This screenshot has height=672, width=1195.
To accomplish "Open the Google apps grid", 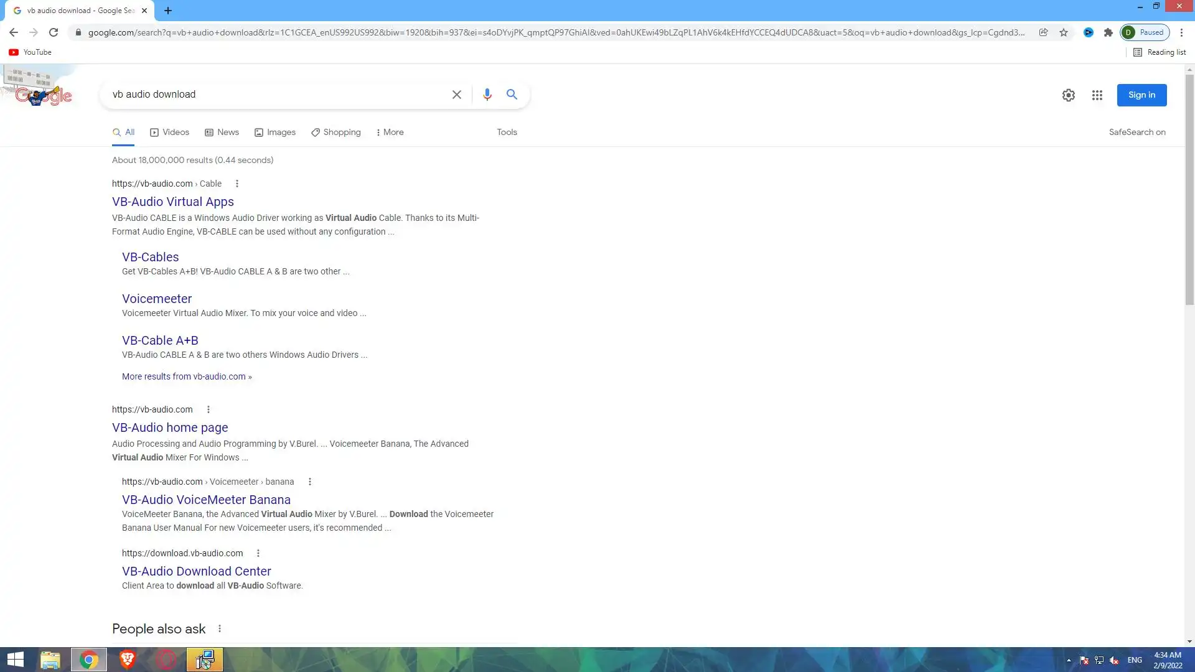I will [x=1097, y=95].
